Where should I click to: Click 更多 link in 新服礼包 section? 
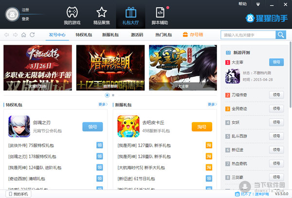[212, 104]
